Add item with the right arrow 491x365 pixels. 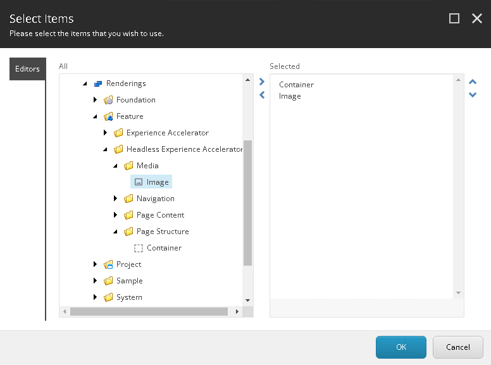point(262,82)
